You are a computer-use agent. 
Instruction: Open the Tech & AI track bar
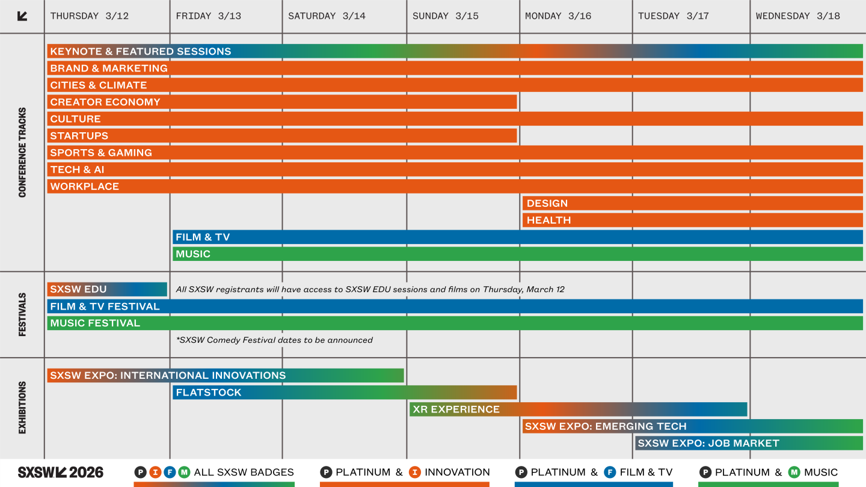(x=455, y=169)
